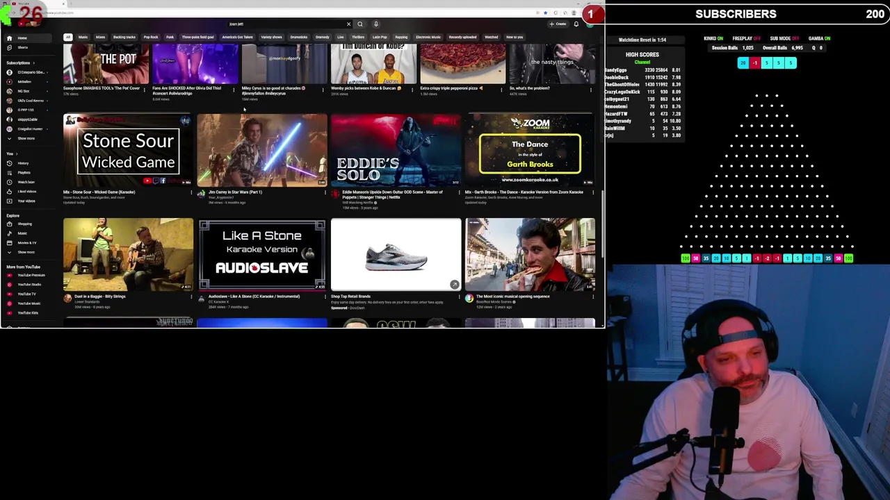The width and height of the screenshot is (890, 500).
Task: Open options menu for Stone Sour Wicked Game mix
Action: point(191,193)
